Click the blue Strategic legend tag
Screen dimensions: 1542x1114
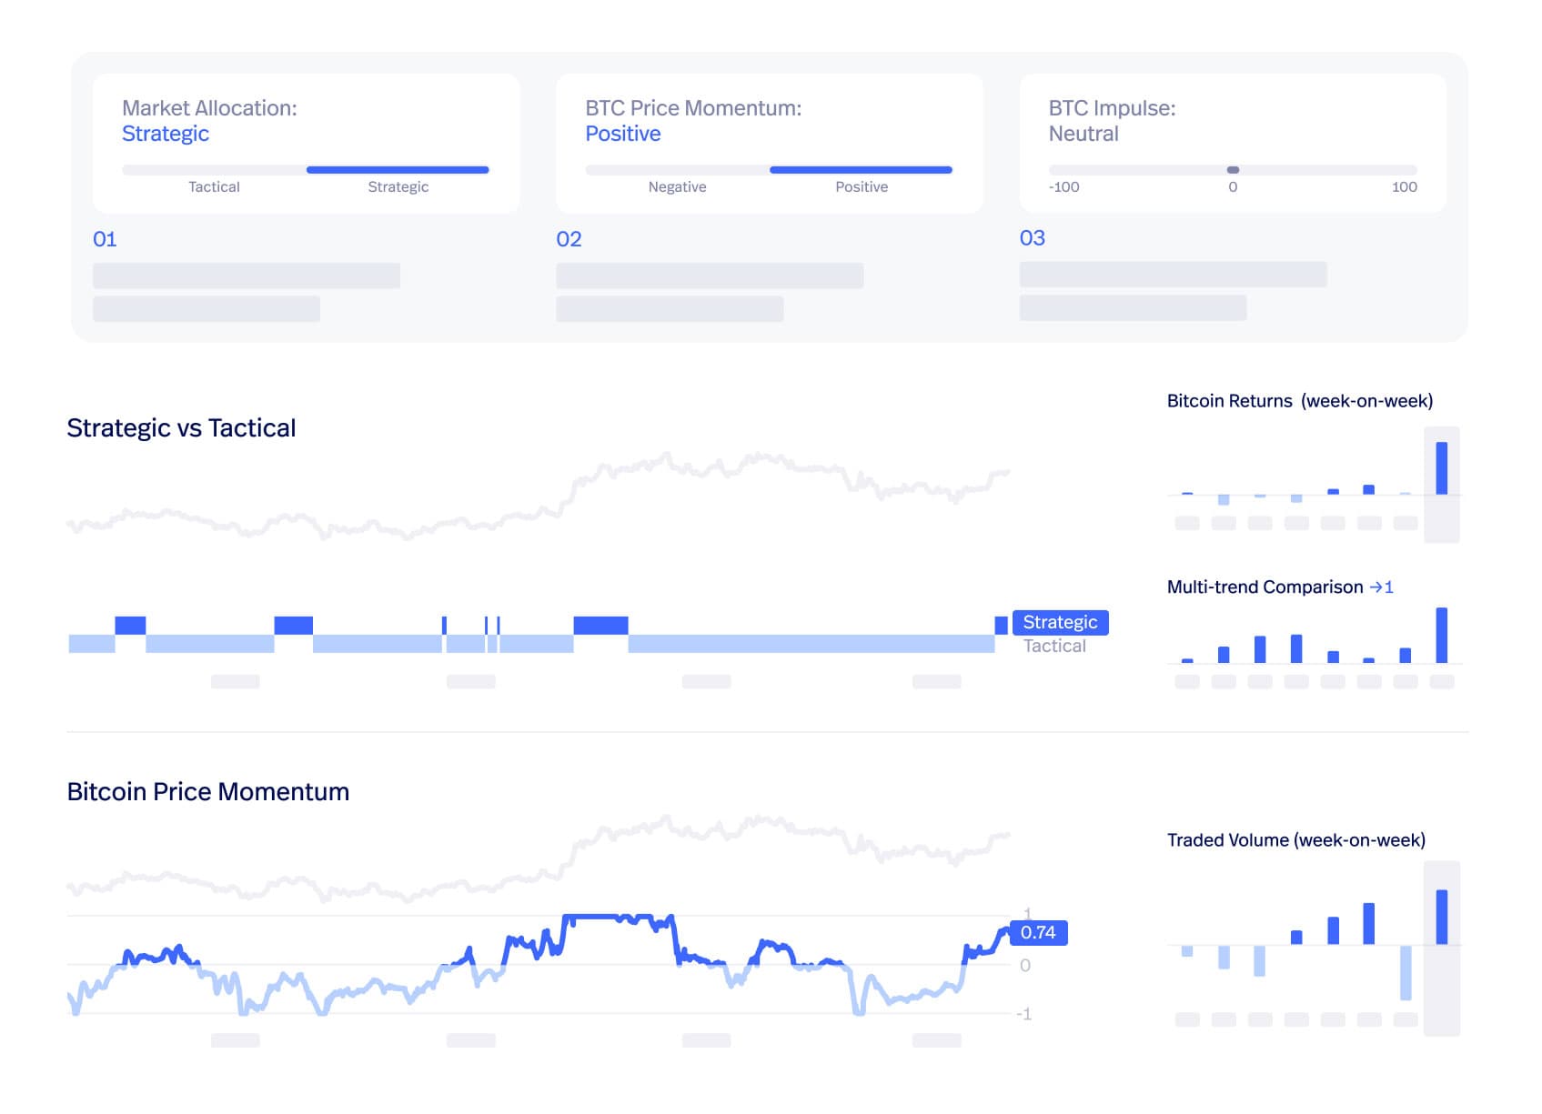[1060, 622]
